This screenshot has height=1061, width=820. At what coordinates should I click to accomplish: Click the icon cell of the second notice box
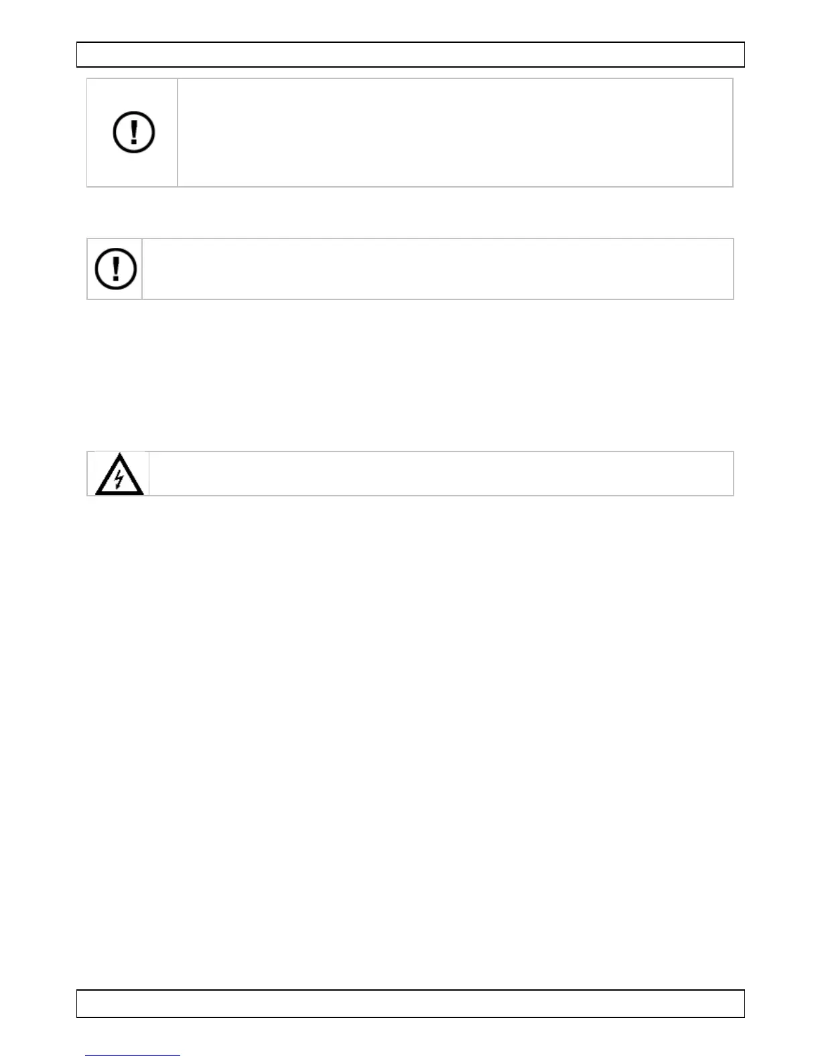115,269
